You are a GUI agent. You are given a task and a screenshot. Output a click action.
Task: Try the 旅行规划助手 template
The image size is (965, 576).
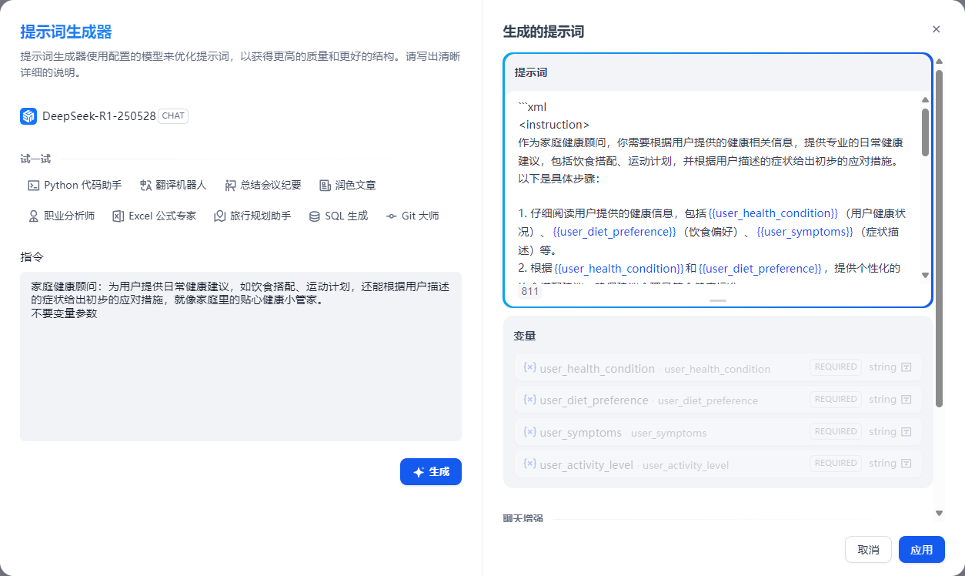pyautogui.click(x=252, y=216)
